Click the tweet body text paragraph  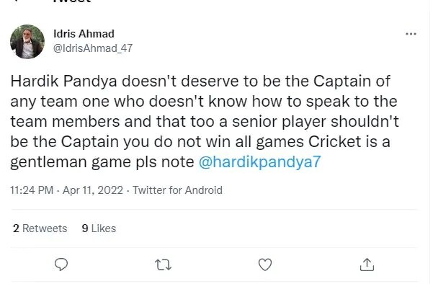click(x=205, y=122)
